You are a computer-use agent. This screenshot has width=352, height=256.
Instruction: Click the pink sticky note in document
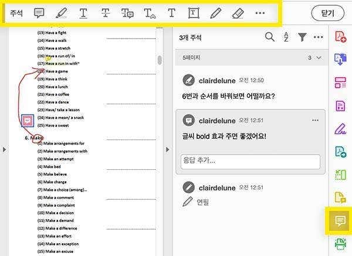[28, 121]
